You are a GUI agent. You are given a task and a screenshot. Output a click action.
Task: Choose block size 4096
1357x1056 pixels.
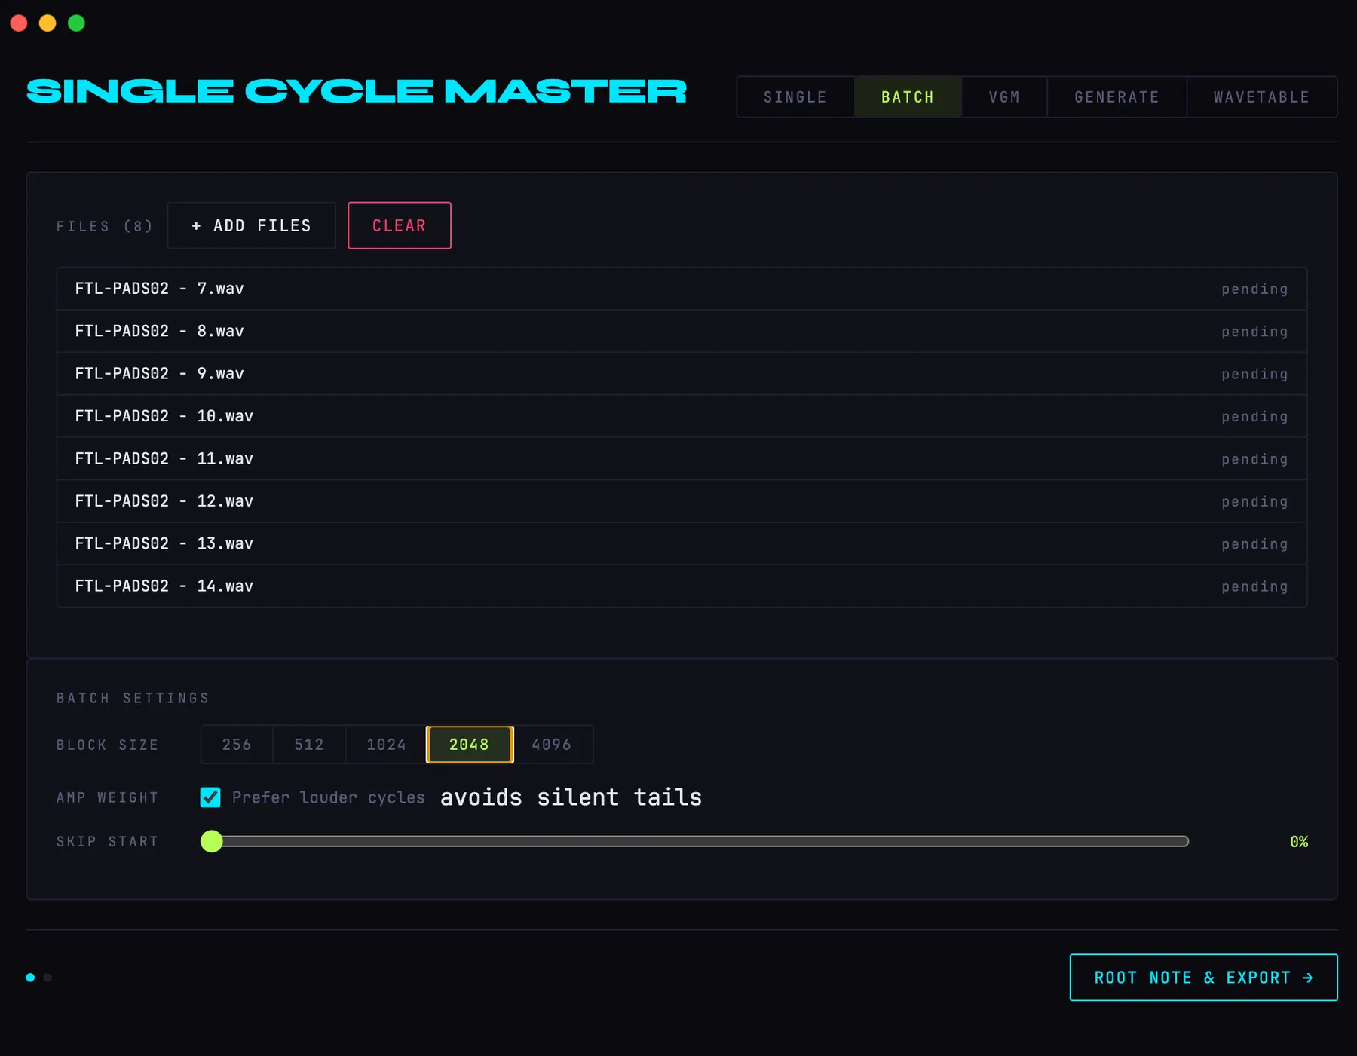click(552, 745)
